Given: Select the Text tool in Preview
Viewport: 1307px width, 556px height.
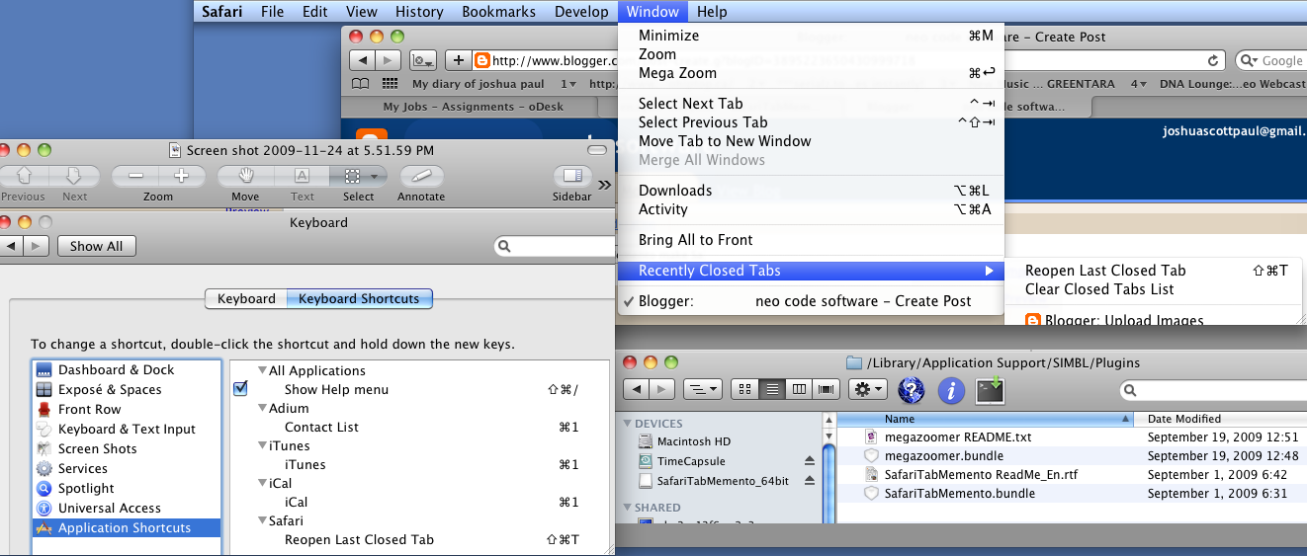Looking at the screenshot, I should (x=303, y=177).
